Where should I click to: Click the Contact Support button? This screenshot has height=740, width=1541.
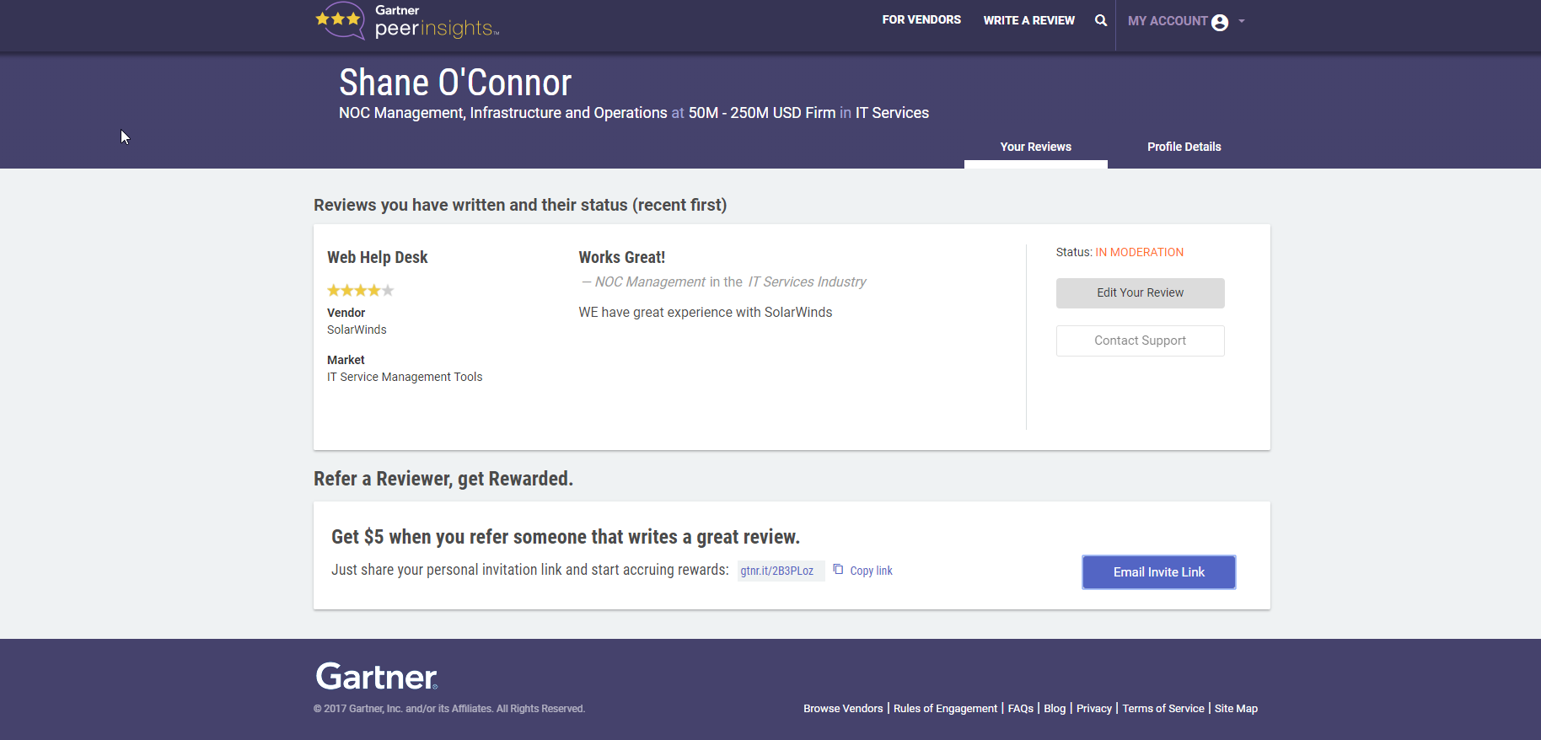tap(1140, 341)
